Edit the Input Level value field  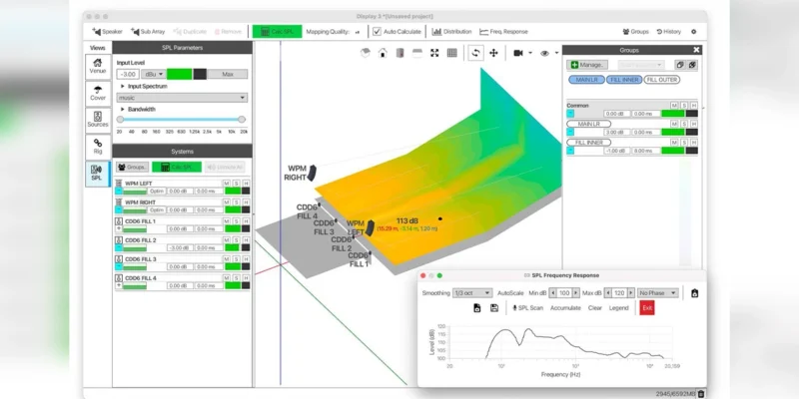coord(128,74)
